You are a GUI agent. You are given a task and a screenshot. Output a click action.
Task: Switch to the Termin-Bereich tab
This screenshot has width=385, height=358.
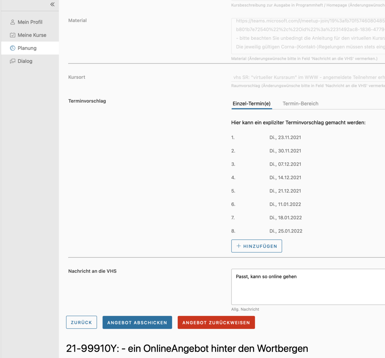[300, 104]
